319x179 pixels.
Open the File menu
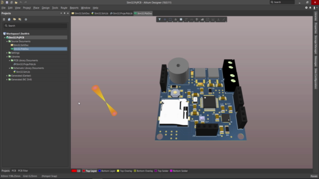pos(3,8)
